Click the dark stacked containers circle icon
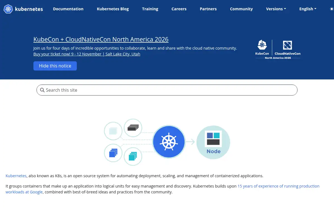 click(133, 128)
